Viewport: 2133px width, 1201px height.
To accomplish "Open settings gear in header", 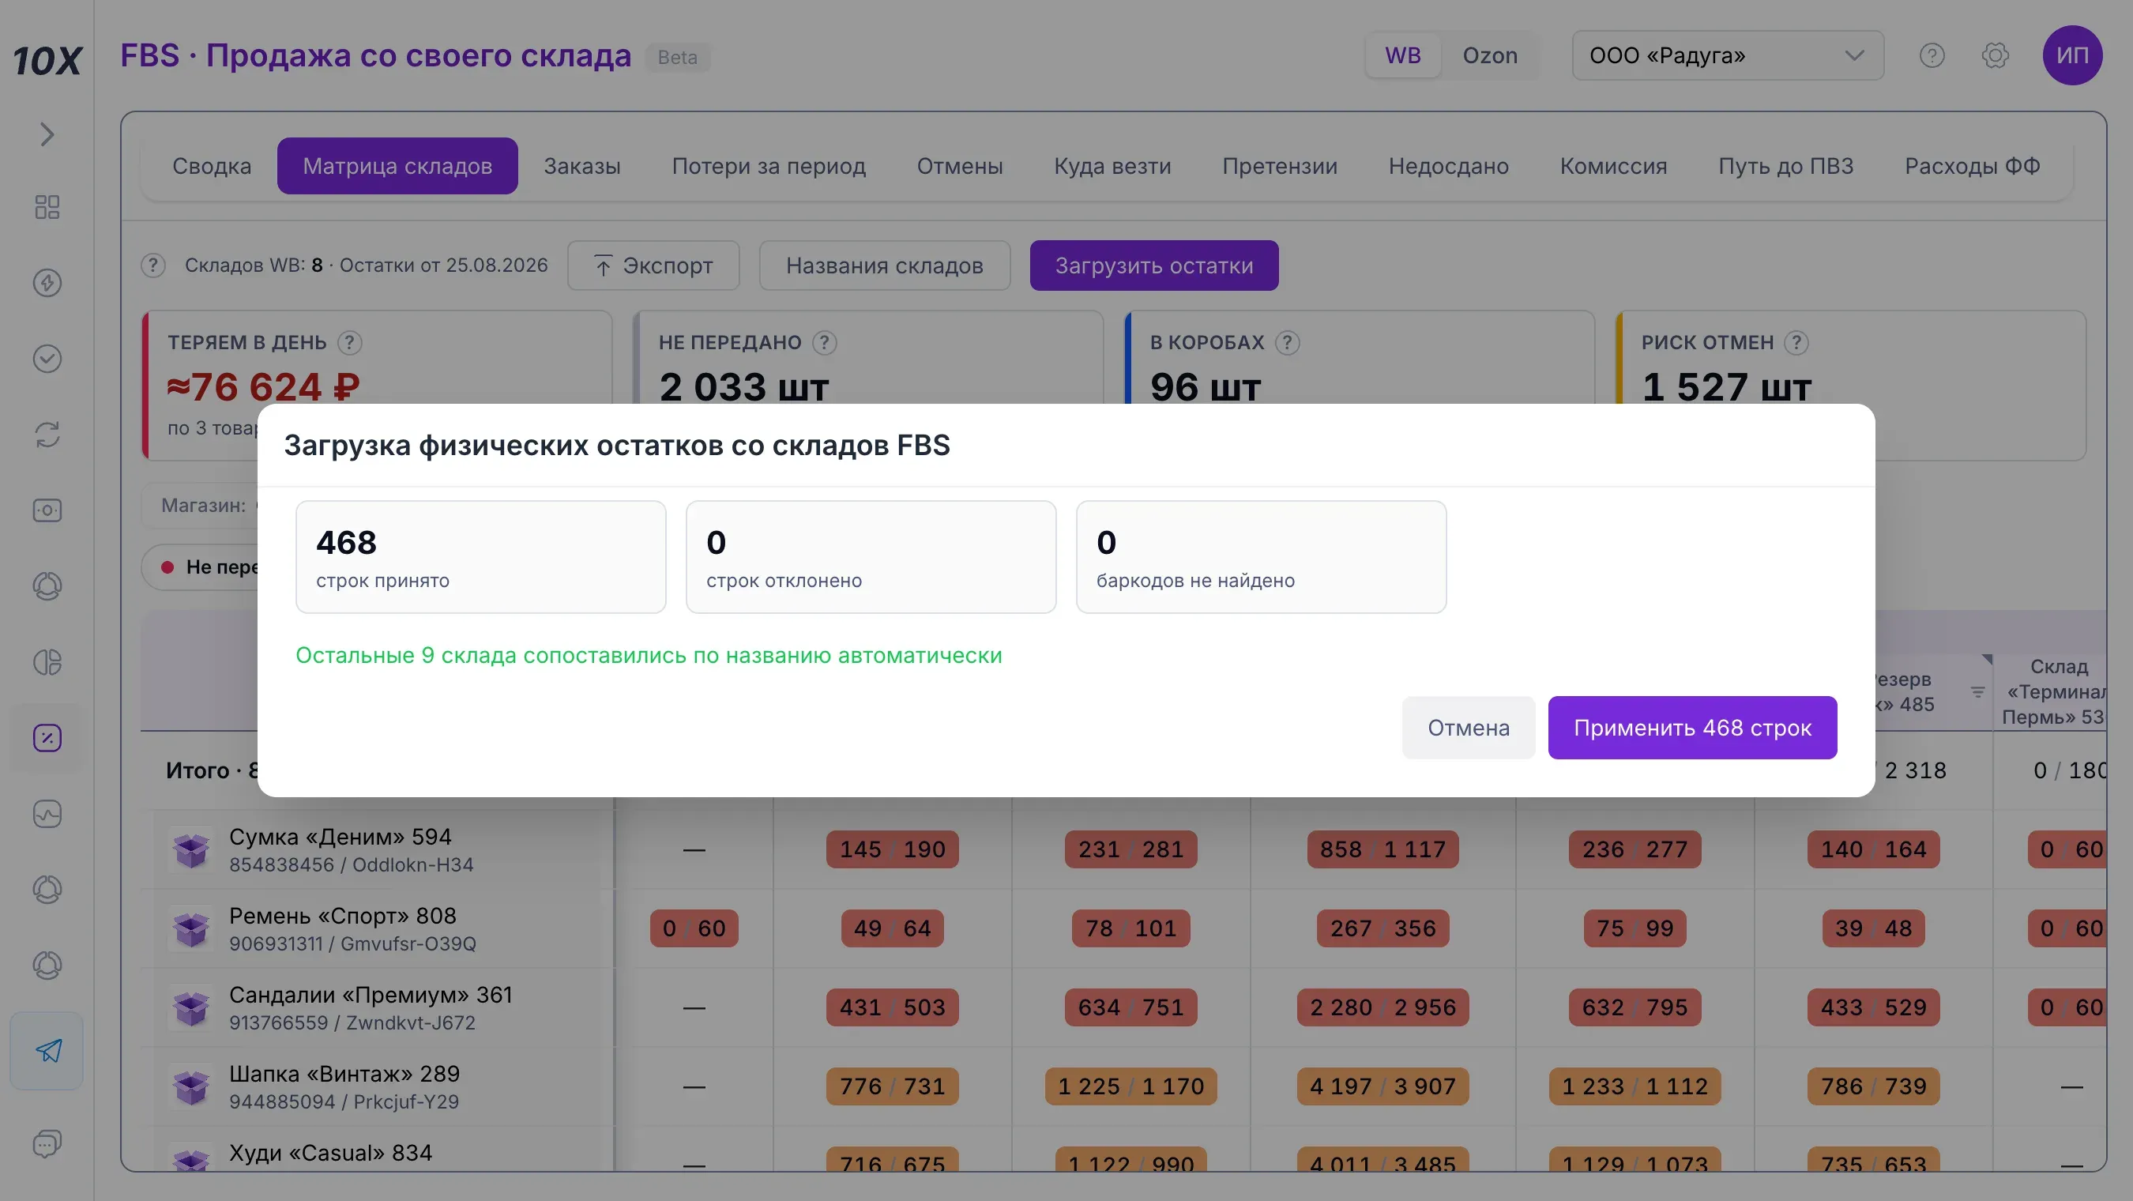I will [x=1996, y=55].
